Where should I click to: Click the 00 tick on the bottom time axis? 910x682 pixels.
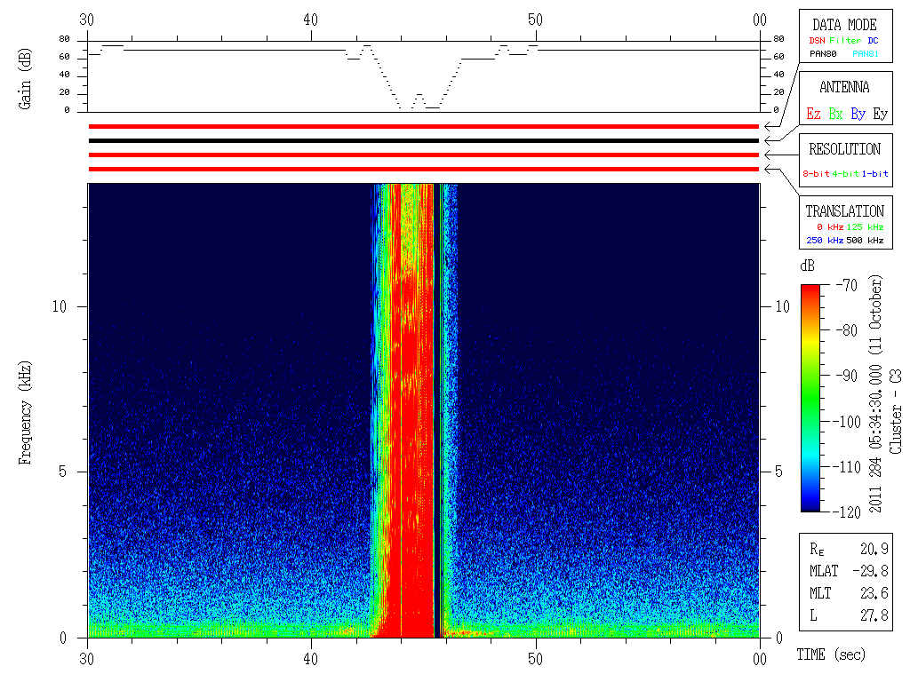click(760, 660)
